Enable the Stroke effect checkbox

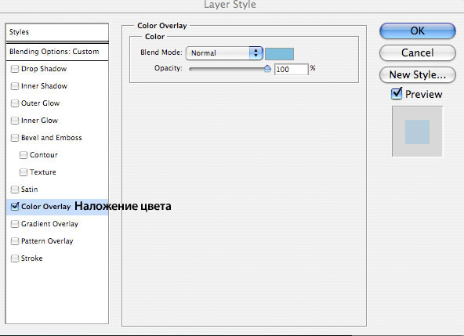click(x=14, y=258)
